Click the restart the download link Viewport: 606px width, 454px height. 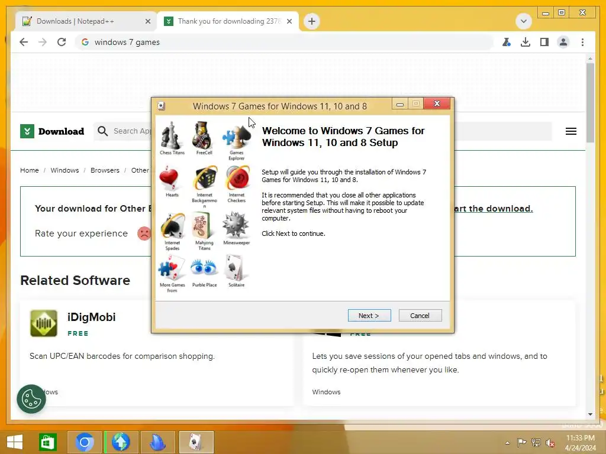(494, 209)
